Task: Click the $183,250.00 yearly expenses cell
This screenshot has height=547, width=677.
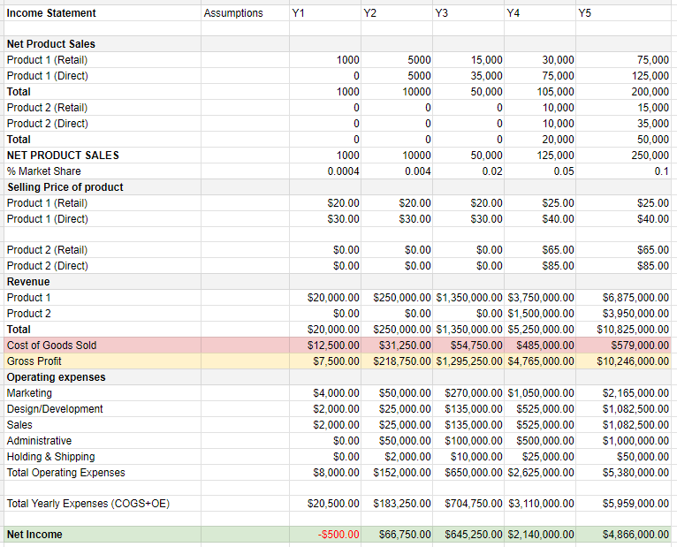Action: [x=397, y=504]
